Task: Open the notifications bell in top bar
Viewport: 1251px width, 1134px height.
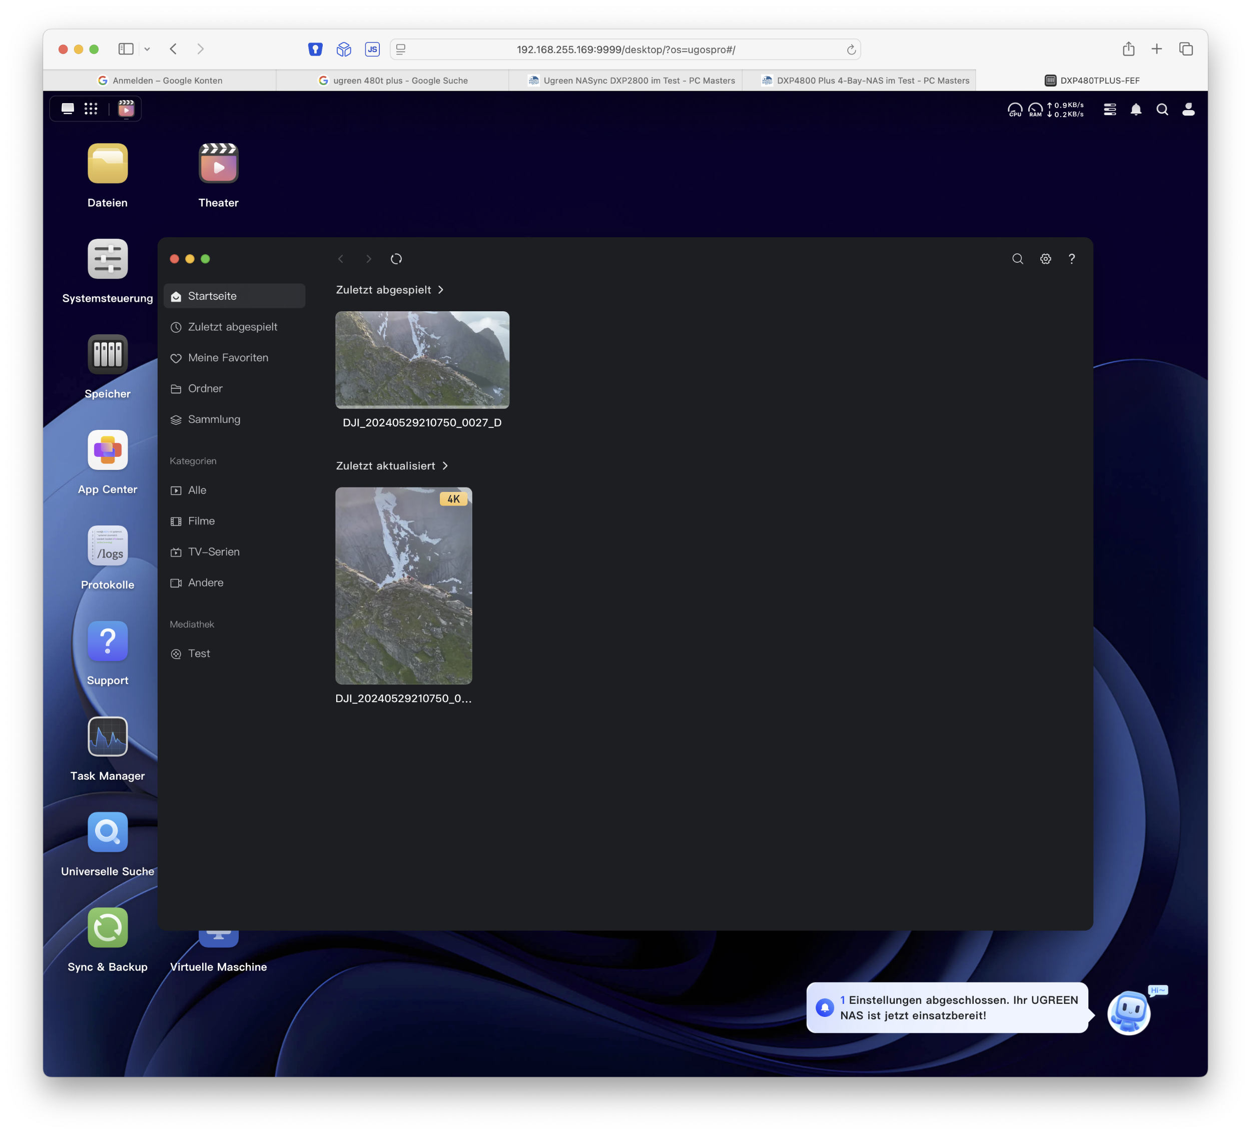Action: tap(1135, 109)
